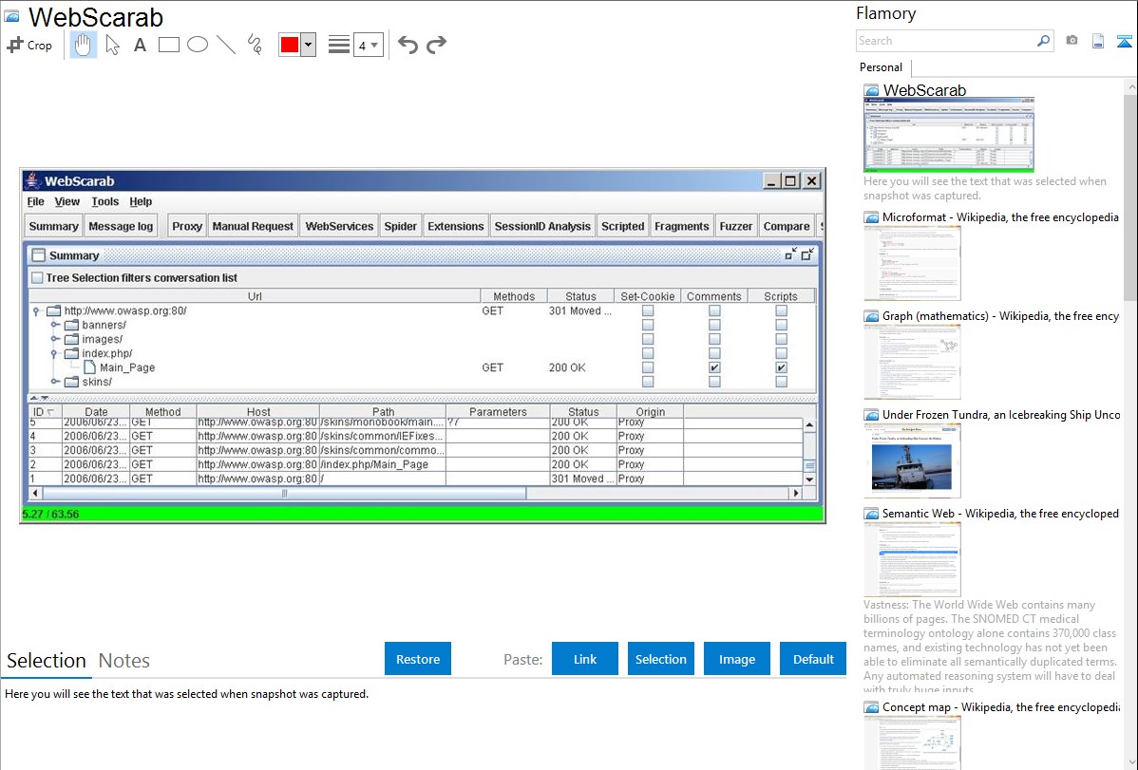
Task: Toggle Tree Selection filters conversation list checkbox
Action: point(37,278)
